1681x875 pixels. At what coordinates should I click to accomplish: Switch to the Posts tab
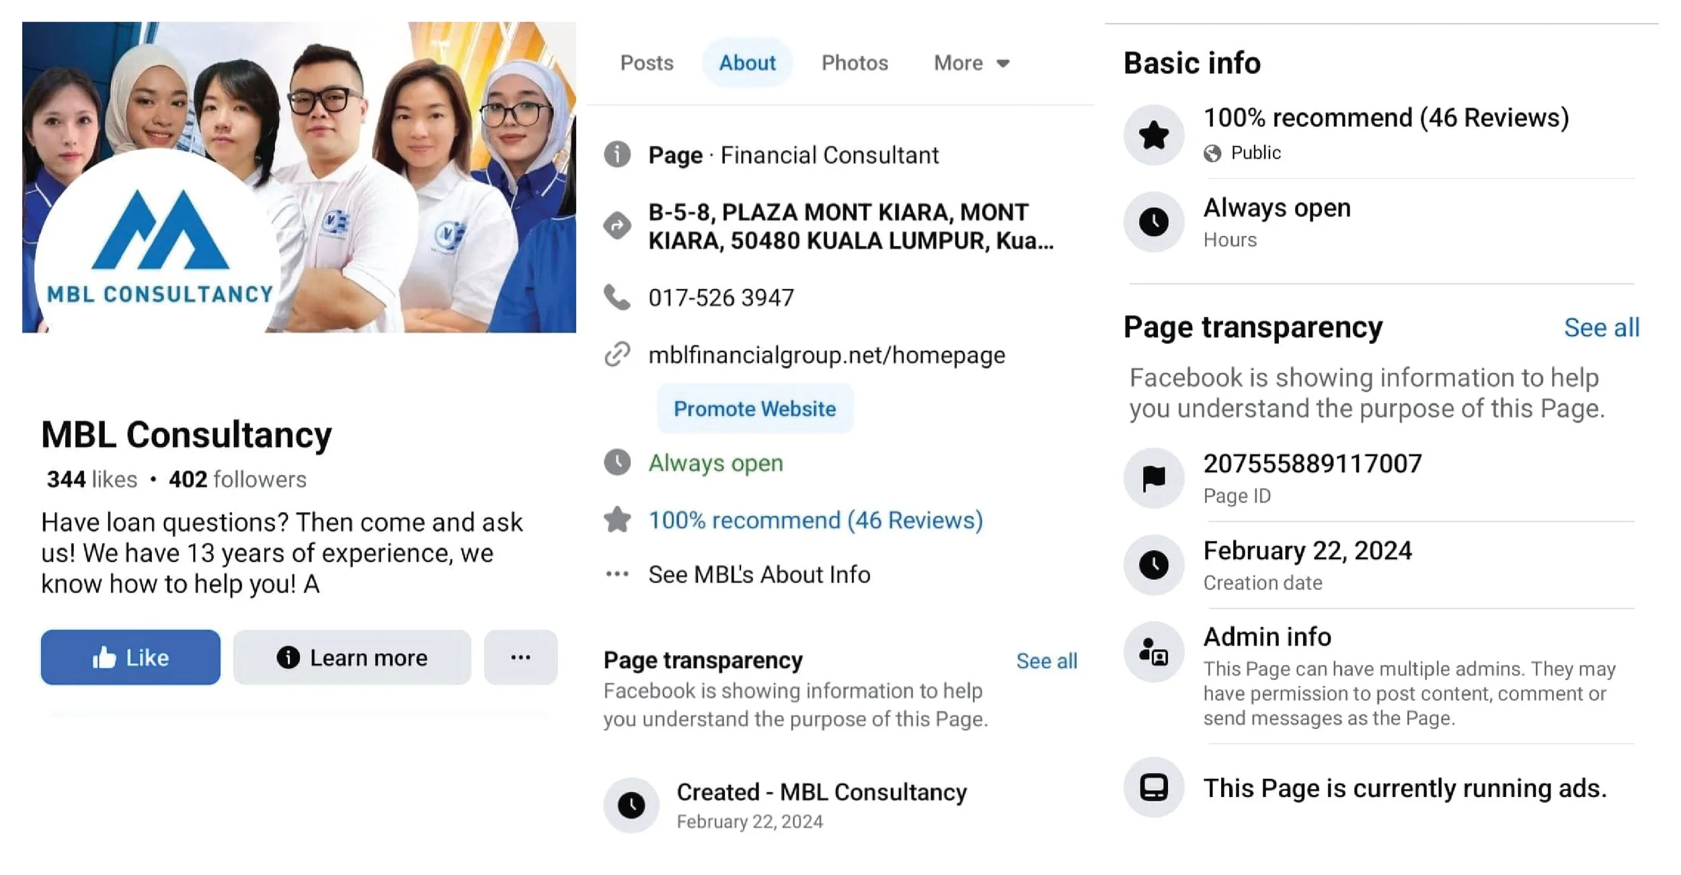(646, 63)
